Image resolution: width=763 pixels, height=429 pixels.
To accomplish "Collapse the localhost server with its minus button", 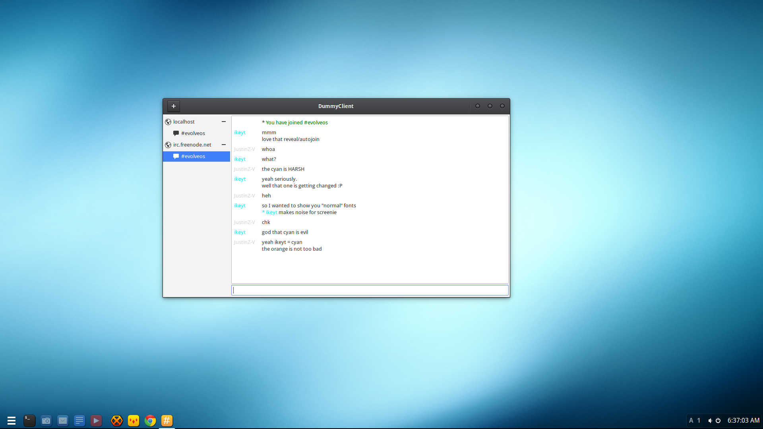I will click(224, 122).
